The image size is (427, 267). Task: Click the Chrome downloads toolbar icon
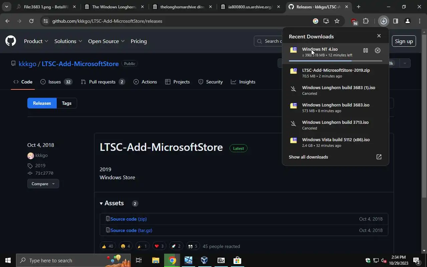[x=384, y=21]
